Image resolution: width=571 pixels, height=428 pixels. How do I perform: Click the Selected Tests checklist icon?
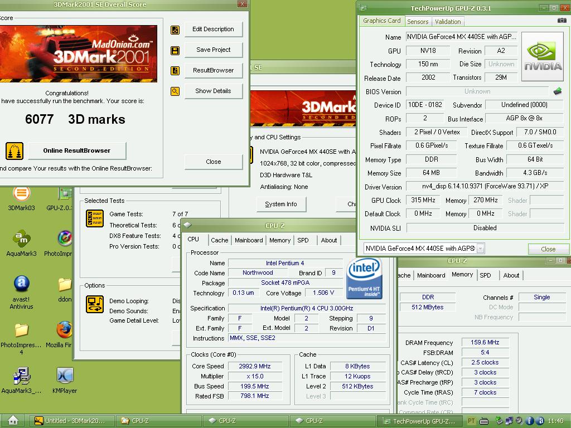click(x=95, y=218)
